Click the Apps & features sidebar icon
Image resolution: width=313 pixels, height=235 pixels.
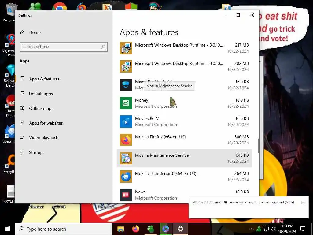tap(22, 79)
